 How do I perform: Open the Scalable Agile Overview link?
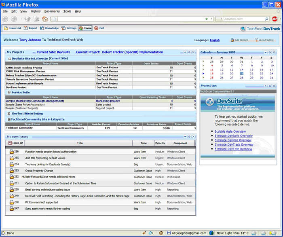click(230, 131)
